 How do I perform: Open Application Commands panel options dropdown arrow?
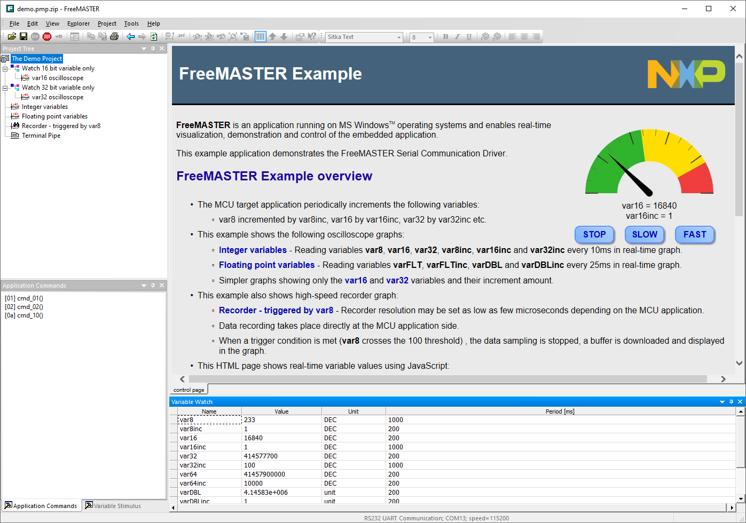[144, 286]
